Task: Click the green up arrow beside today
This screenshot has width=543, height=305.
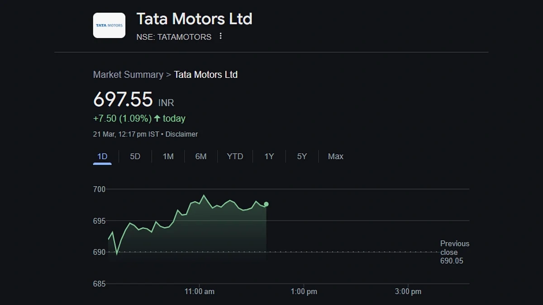Action: click(x=157, y=118)
